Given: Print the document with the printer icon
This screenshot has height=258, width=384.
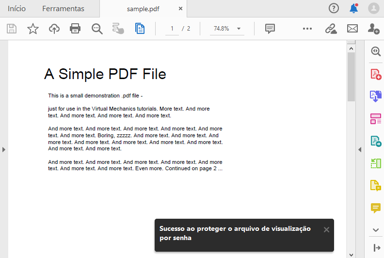Looking at the screenshot, I should pyautogui.click(x=75, y=29).
